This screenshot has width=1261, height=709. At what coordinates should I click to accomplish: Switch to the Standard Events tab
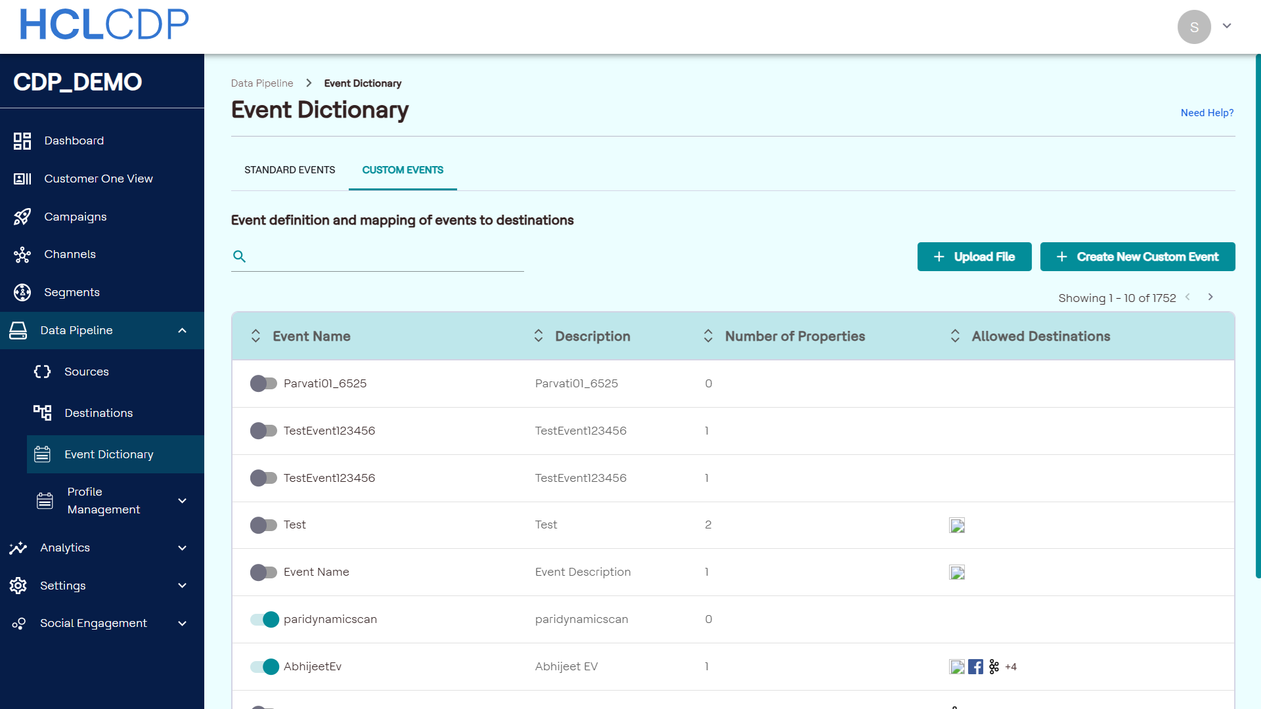coord(290,170)
